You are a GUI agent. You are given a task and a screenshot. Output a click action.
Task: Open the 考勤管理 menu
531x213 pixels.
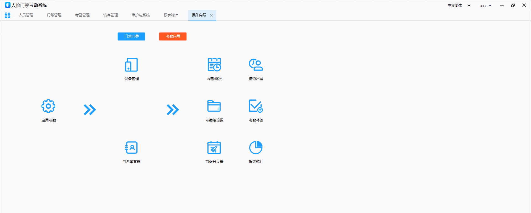tap(82, 15)
